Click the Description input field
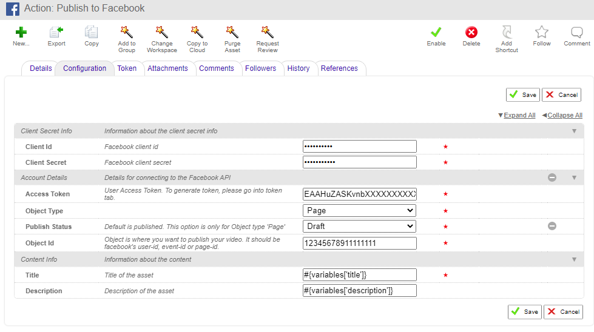This screenshot has height=332, width=594. coord(360,290)
